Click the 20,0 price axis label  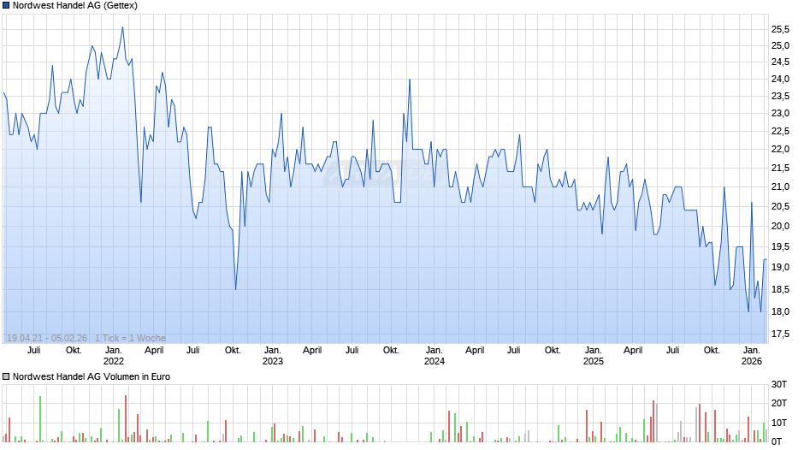pos(780,226)
